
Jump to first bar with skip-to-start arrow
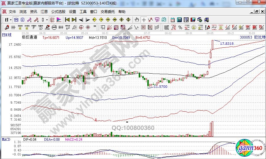click(67, 20)
